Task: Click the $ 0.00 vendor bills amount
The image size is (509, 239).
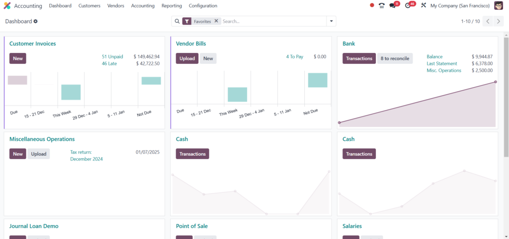Action: pos(320,57)
